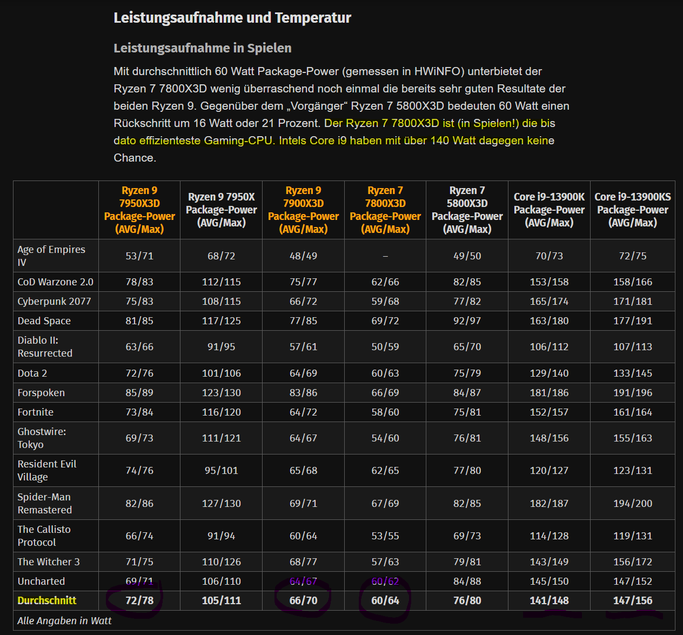The width and height of the screenshot is (683, 635).
Task: Click the 123/131 cell in Resident Evil row
Action: (633, 470)
